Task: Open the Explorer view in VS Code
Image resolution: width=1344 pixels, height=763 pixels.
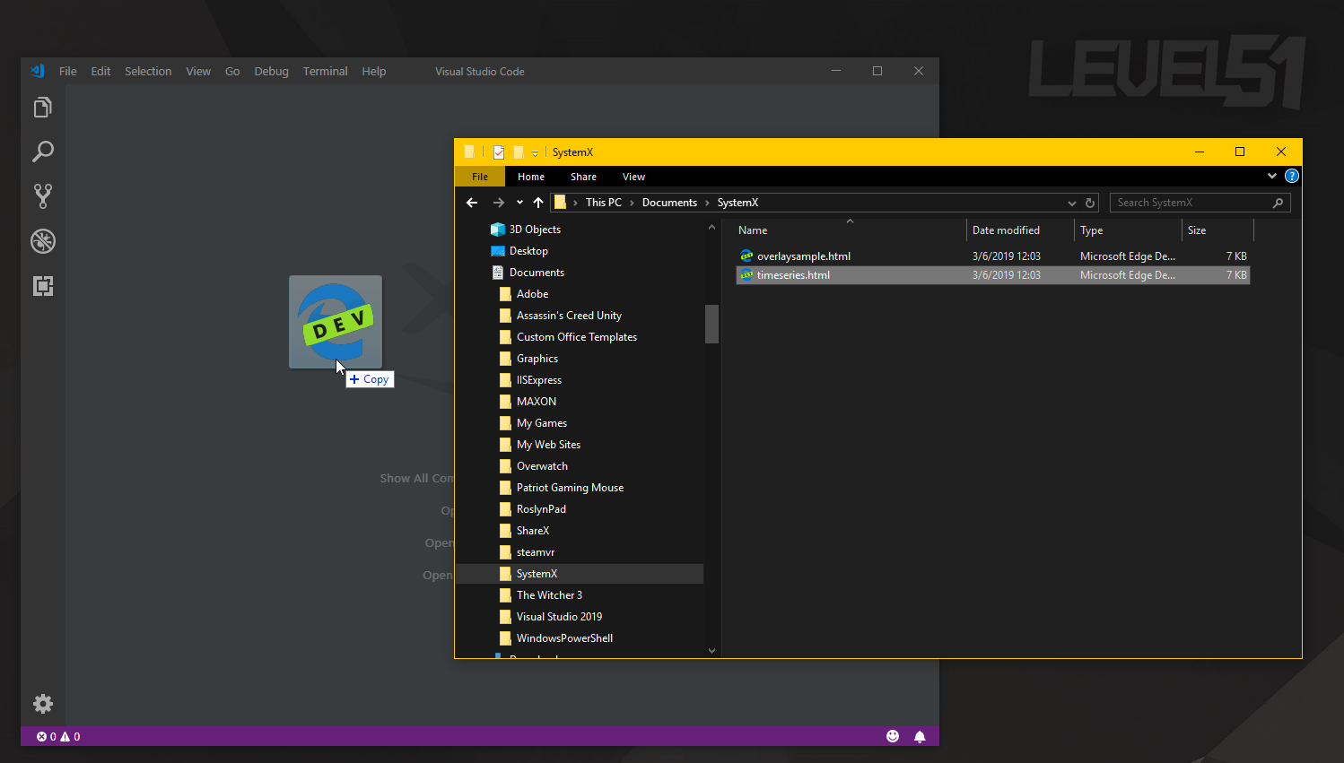Action: (42, 108)
